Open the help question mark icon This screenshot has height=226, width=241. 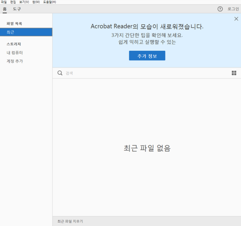pyautogui.click(x=220, y=9)
